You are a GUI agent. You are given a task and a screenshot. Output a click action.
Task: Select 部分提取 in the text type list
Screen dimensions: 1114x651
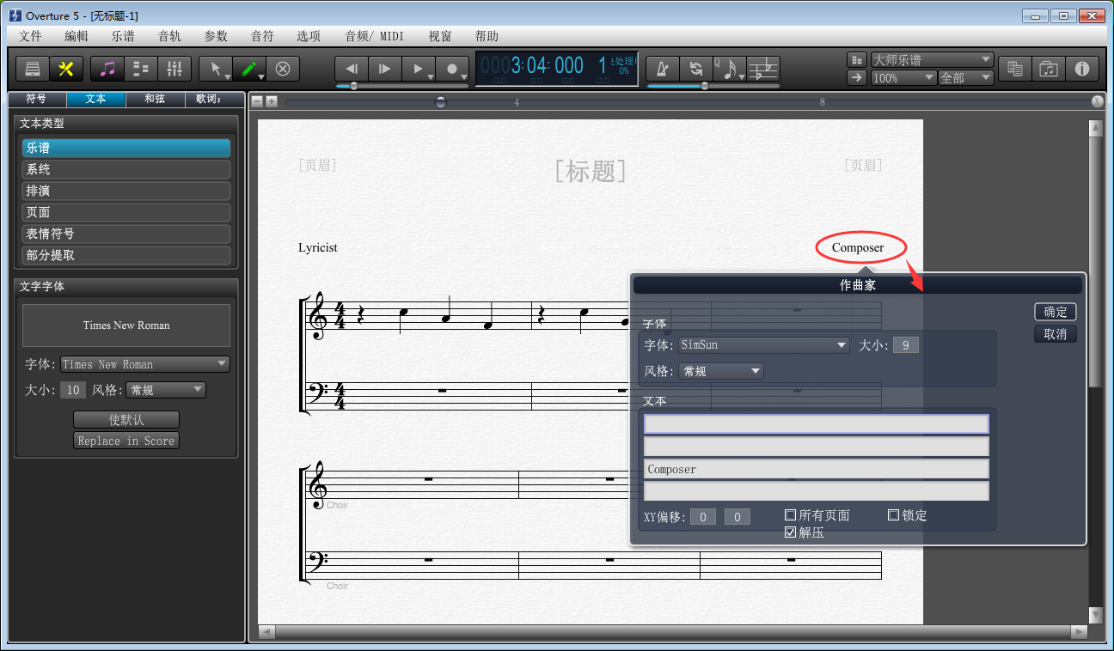[126, 255]
